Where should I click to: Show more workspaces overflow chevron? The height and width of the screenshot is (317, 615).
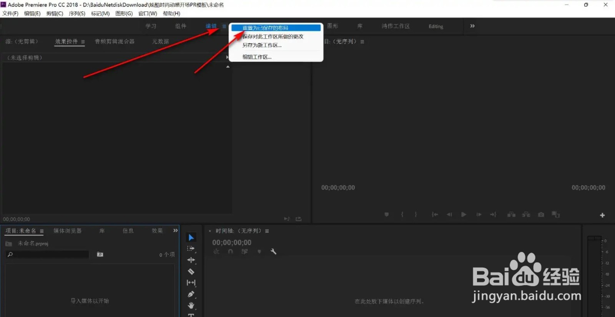click(x=472, y=26)
